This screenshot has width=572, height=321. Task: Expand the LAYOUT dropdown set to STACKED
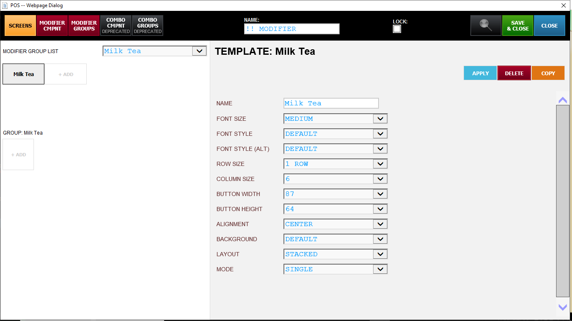coord(380,254)
